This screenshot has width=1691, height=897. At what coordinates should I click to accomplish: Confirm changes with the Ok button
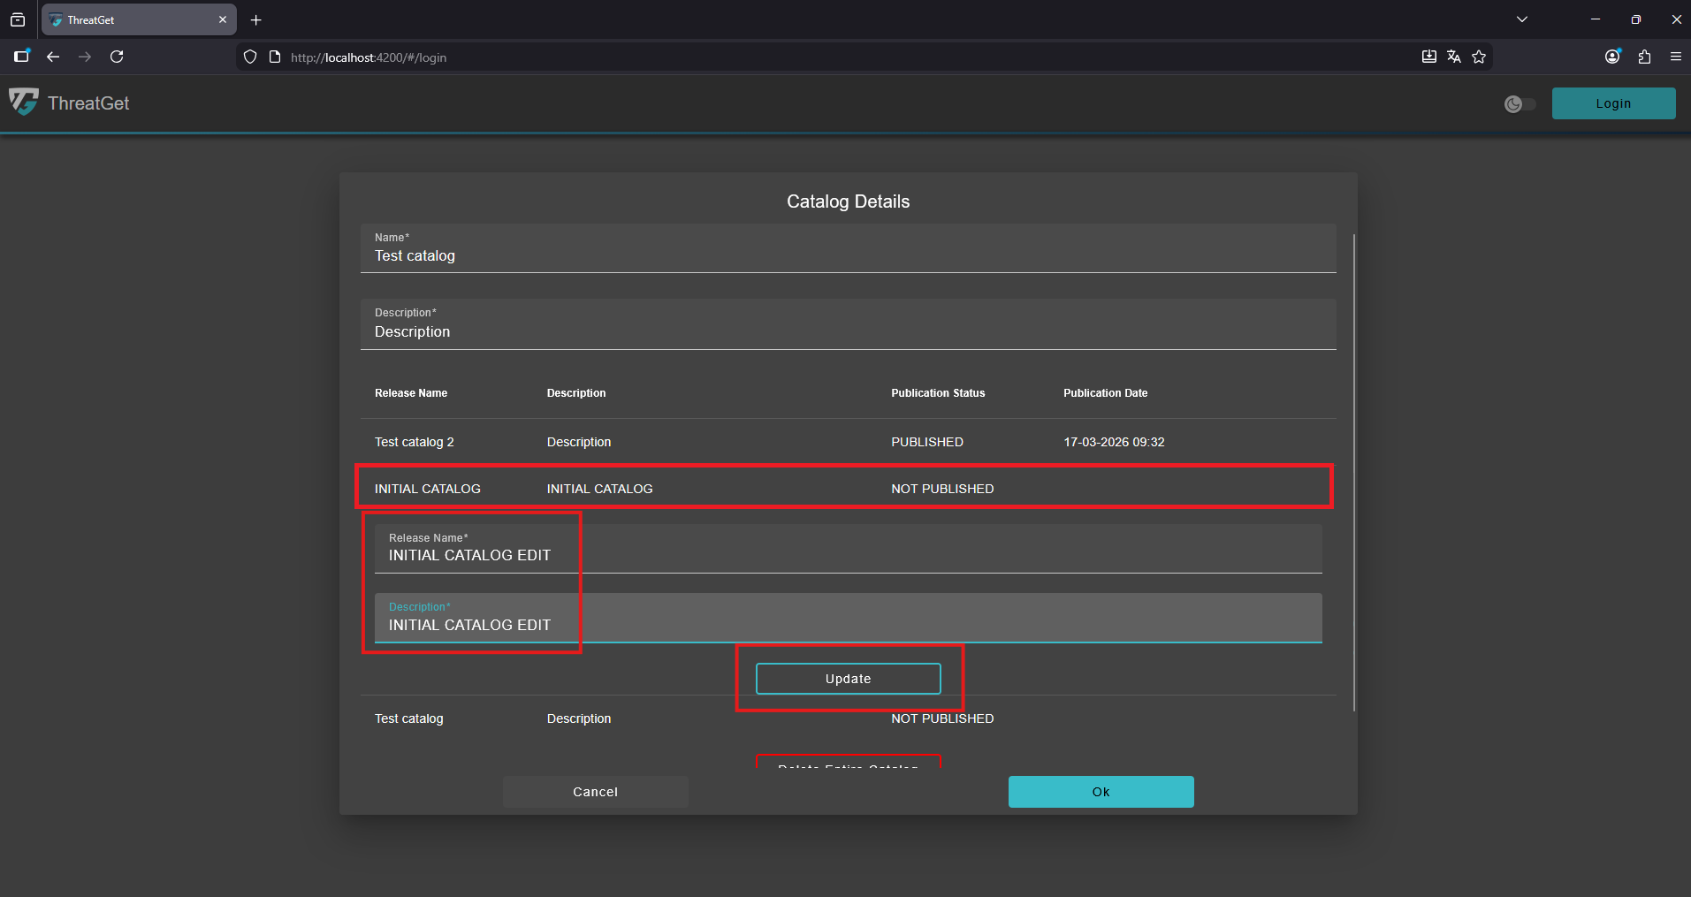click(1101, 791)
